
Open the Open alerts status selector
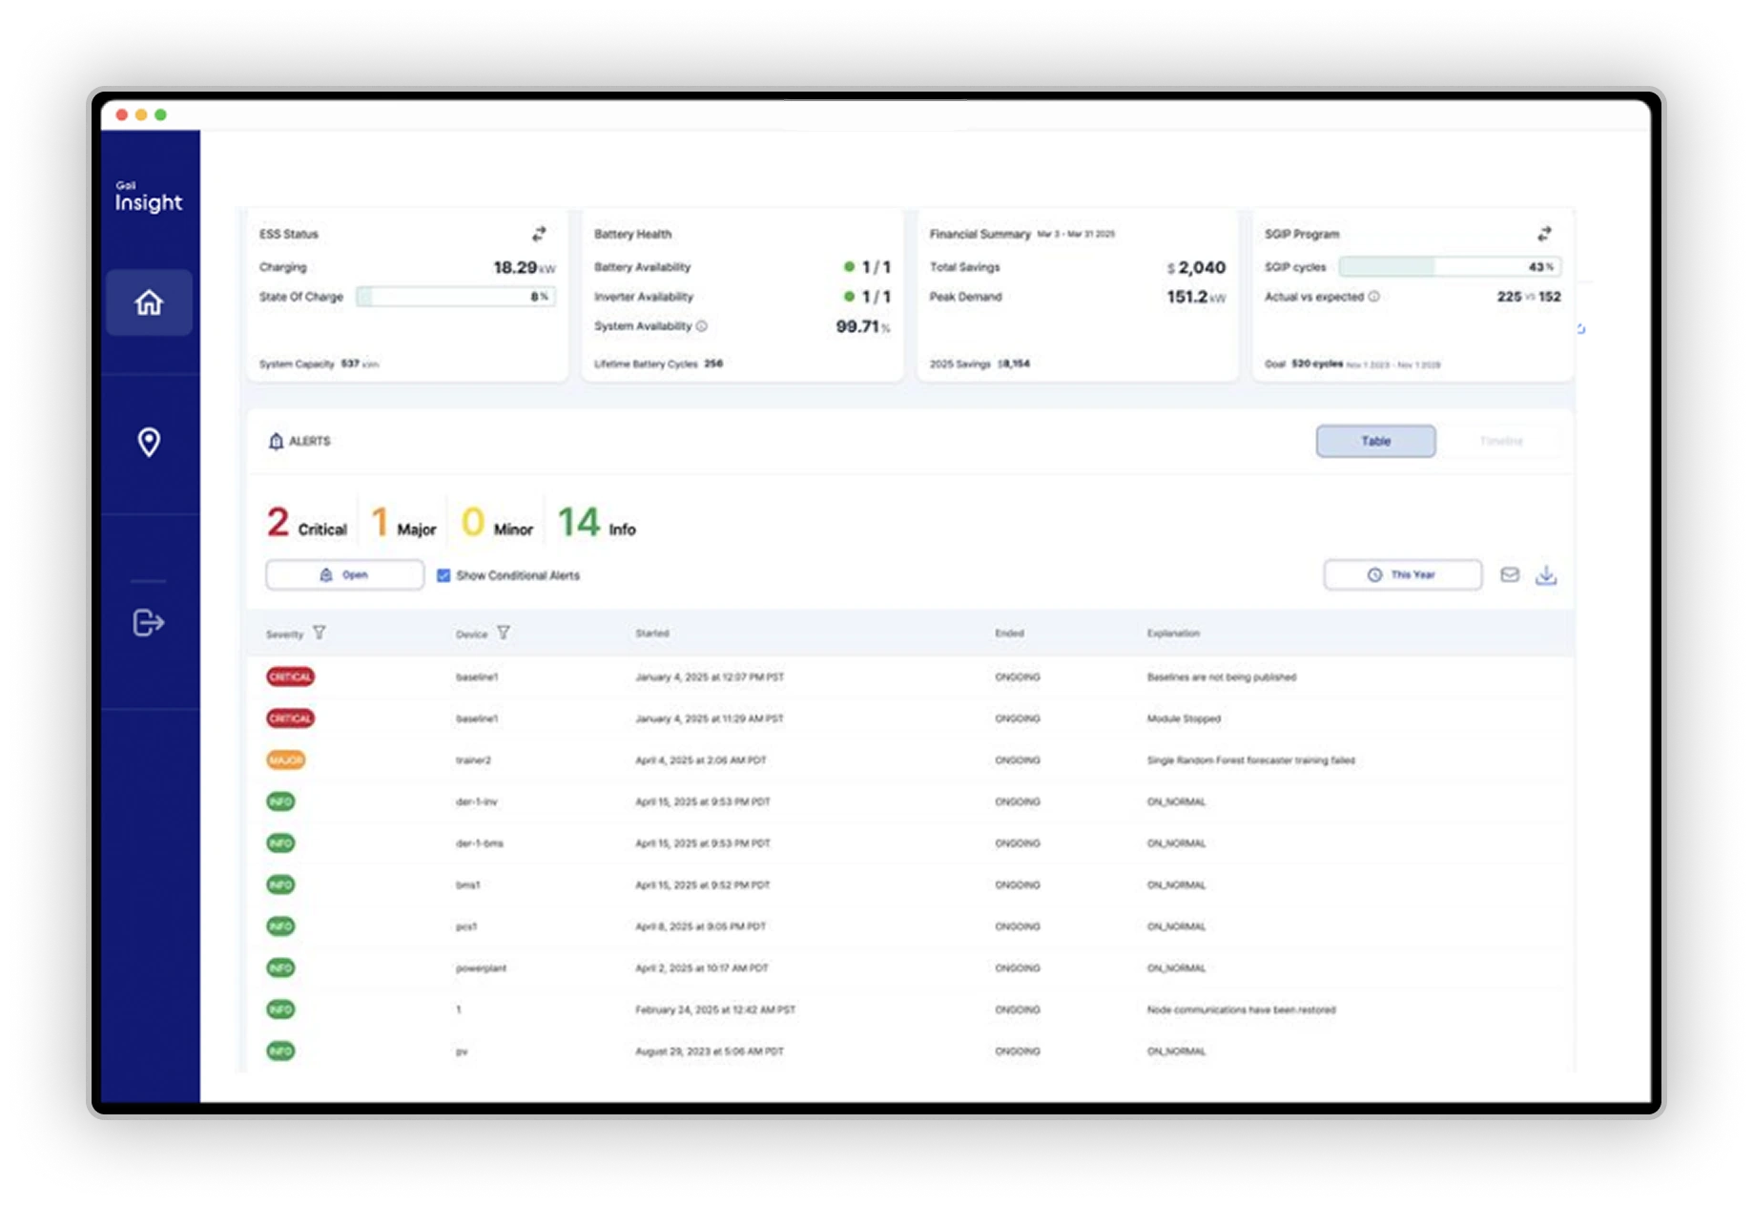(344, 574)
